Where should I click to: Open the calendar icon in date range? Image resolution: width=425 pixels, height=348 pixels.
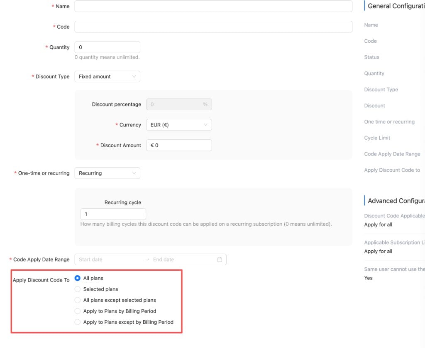click(220, 259)
